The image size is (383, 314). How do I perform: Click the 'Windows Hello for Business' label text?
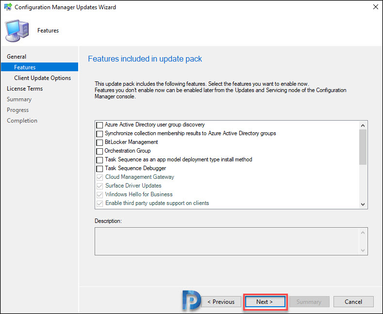tap(139, 194)
